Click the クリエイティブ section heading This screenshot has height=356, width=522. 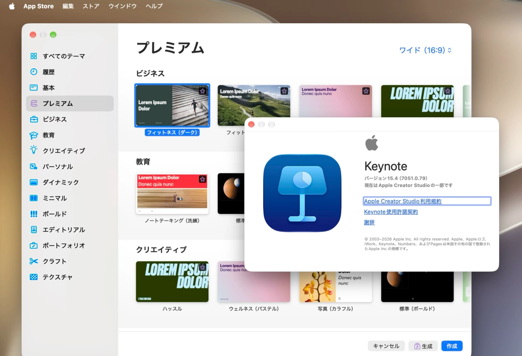click(161, 249)
